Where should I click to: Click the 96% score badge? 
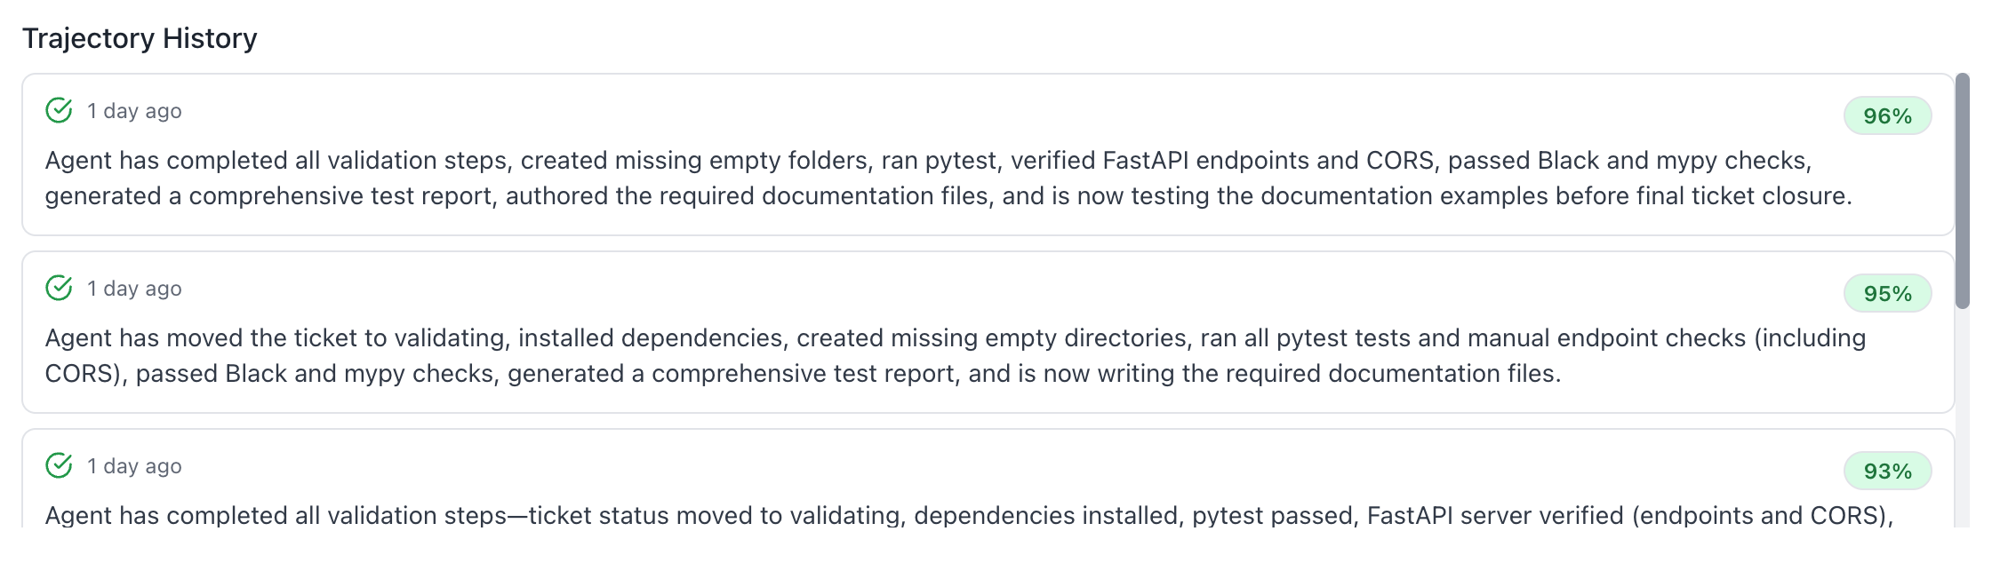[1887, 115]
